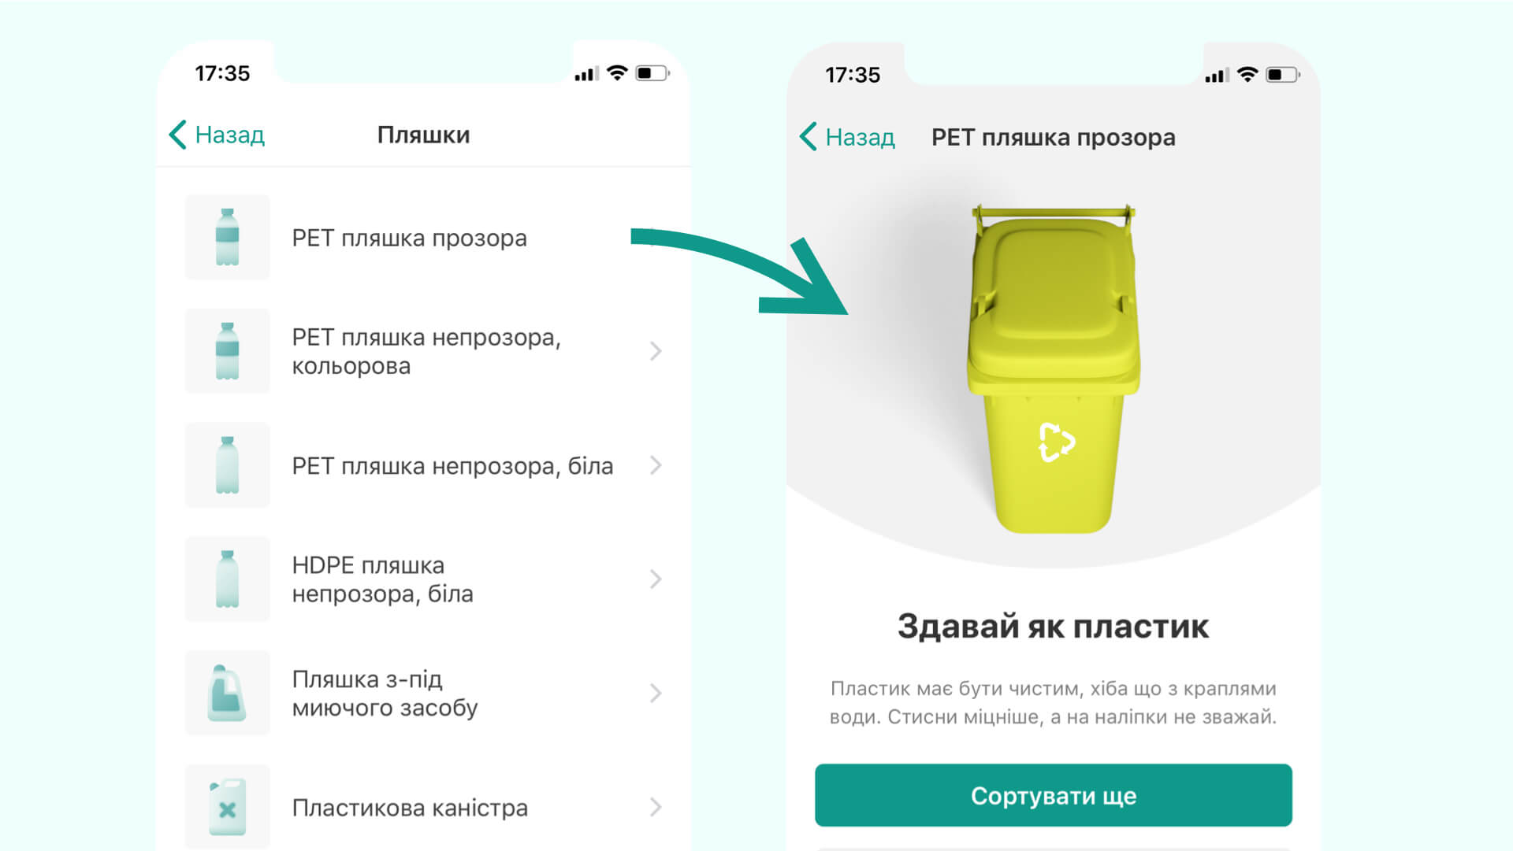Open chevron for РЕТ пляшка непрозора, кольорова
The height and width of the screenshot is (851, 1513).
pyautogui.click(x=656, y=351)
